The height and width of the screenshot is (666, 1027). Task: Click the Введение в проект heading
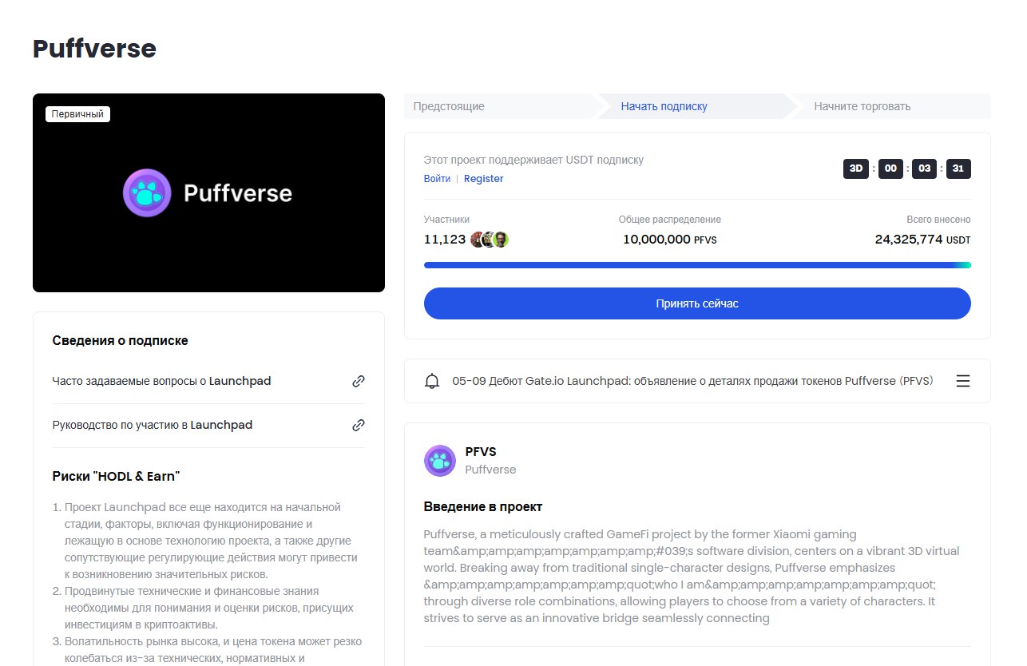coord(483,507)
